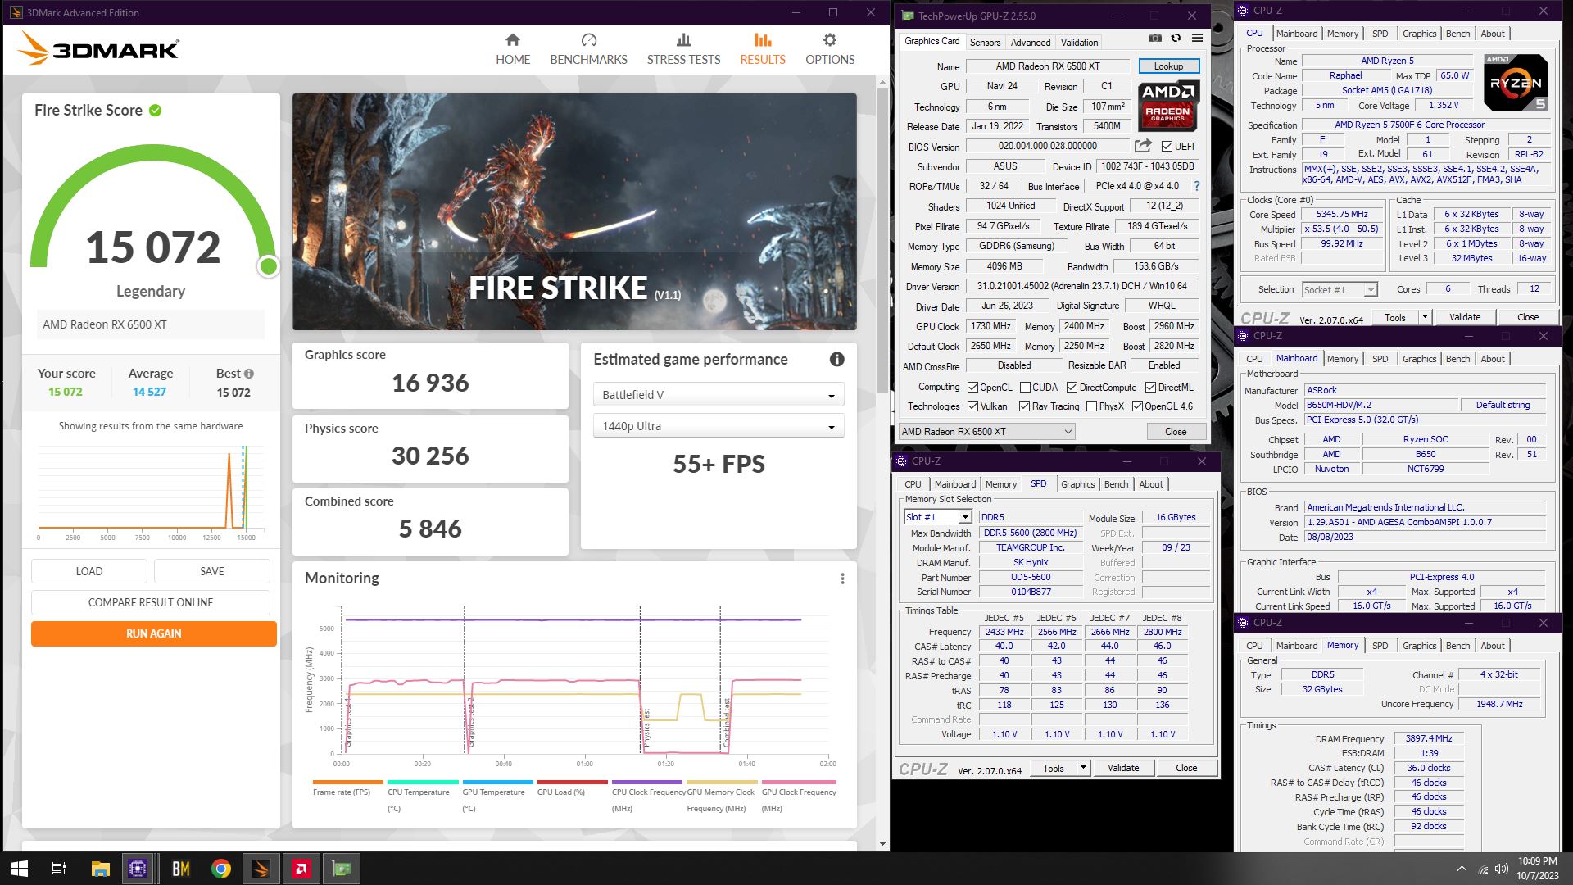Open the BM app on the taskbar

[x=181, y=869]
